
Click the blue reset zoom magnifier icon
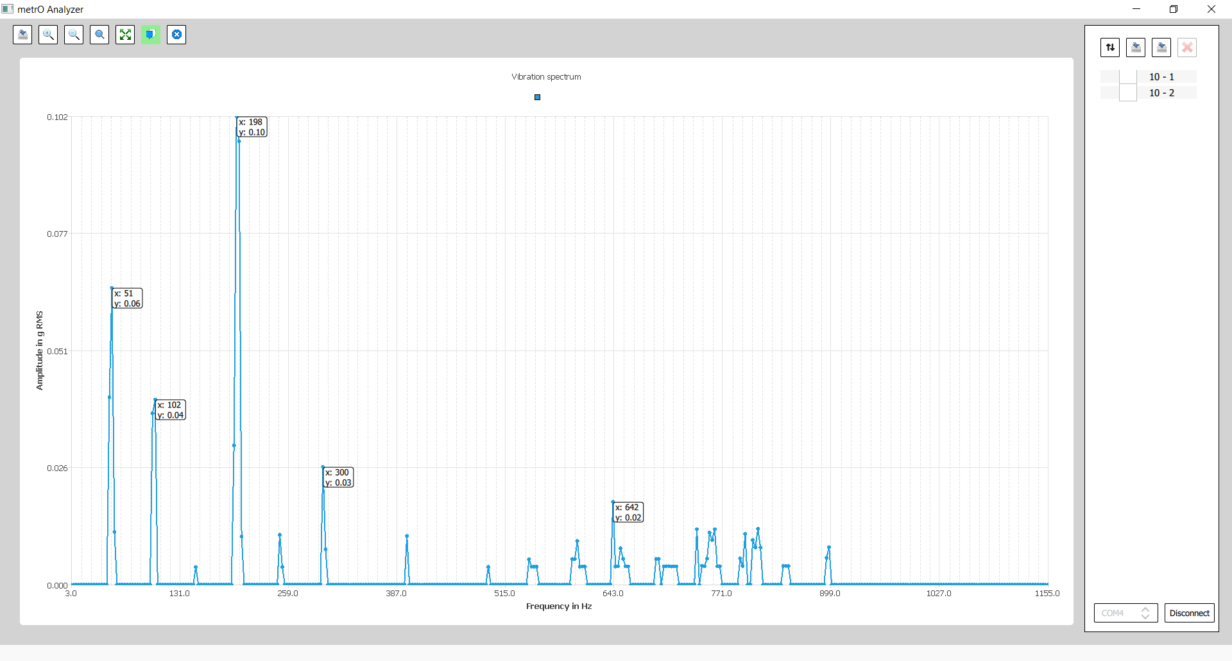pos(99,35)
